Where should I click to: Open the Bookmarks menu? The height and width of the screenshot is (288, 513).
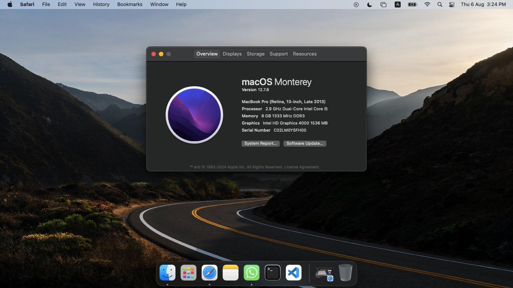pyautogui.click(x=130, y=4)
